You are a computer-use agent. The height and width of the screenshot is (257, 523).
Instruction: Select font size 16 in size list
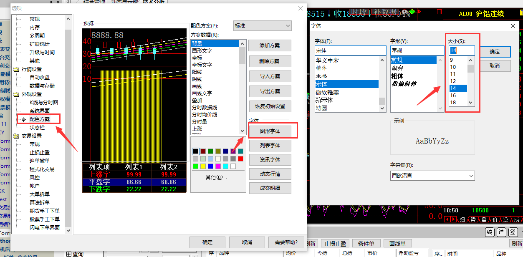pyautogui.click(x=453, y=96)
